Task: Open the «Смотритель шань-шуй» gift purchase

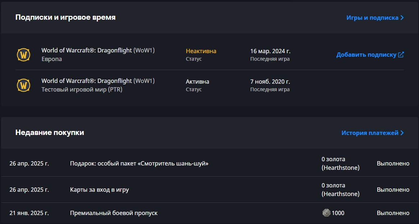Action: click(x=139, y=163)
